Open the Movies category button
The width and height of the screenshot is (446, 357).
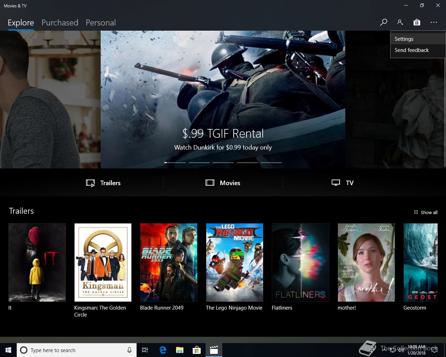click(x=223, y=183)
